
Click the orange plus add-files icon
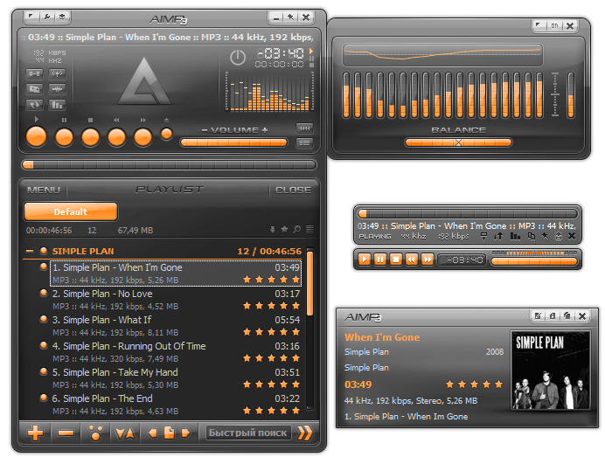click(x=35, y=433)
